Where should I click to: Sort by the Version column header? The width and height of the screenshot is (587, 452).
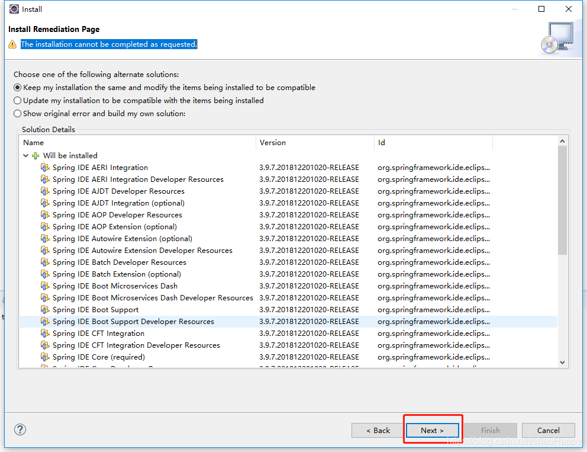tap(315, 142)
